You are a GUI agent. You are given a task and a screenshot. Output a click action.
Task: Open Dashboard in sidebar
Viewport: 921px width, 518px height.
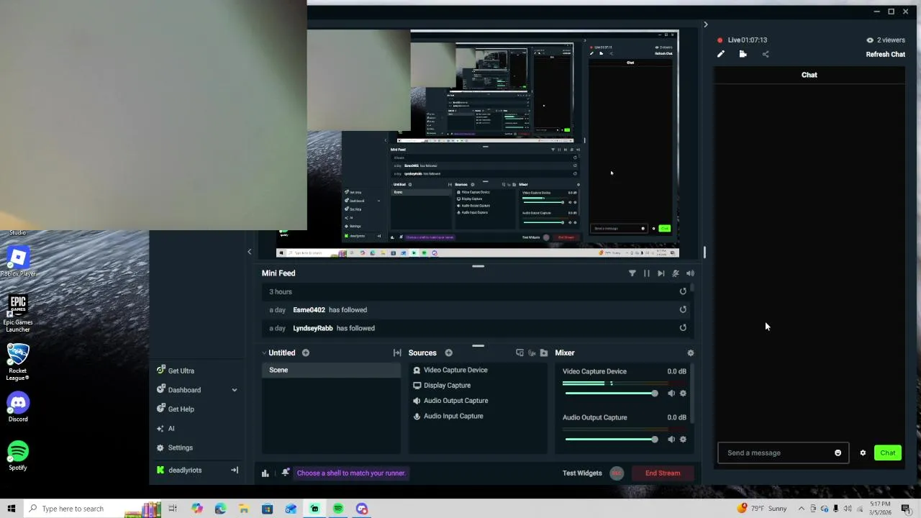(x=184, y=390)
